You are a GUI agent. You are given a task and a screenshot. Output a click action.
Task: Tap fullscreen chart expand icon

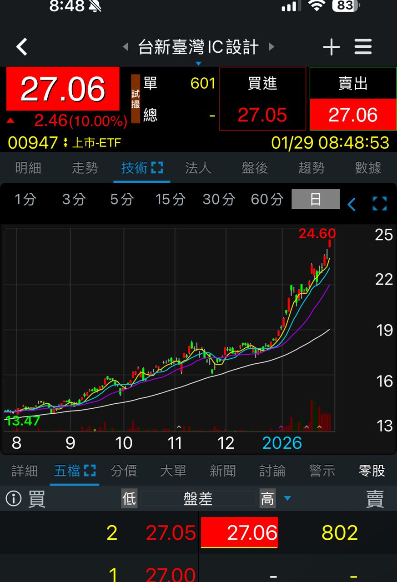click(x=379, y=204)
